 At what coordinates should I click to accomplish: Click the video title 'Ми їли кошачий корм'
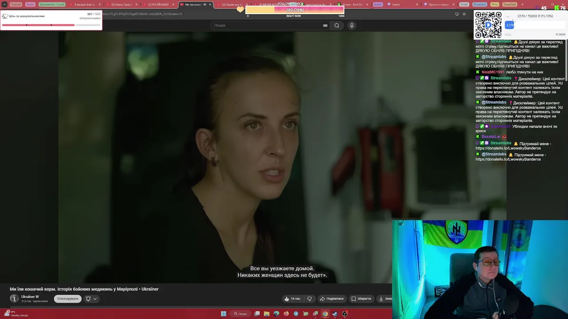(84, 289)
